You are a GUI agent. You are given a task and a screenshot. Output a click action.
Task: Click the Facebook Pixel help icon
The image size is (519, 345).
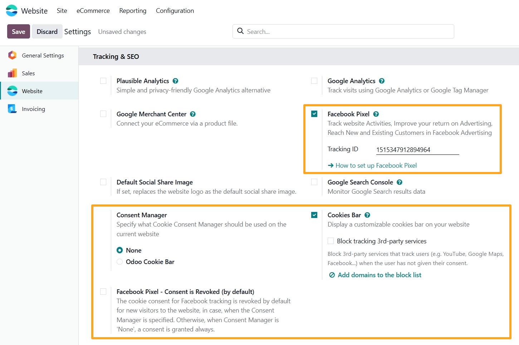click(376, 114)
